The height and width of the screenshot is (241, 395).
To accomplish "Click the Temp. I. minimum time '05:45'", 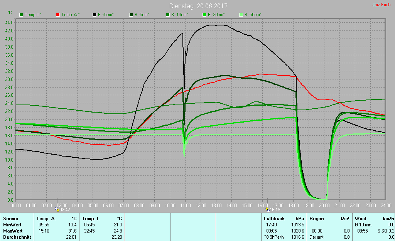I will click(89, 225).
